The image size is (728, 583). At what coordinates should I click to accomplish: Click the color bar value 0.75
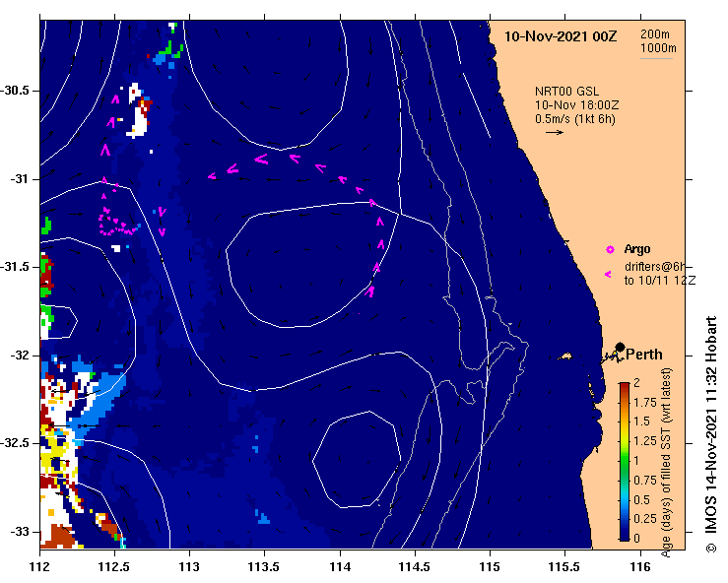tap(645, 481)
